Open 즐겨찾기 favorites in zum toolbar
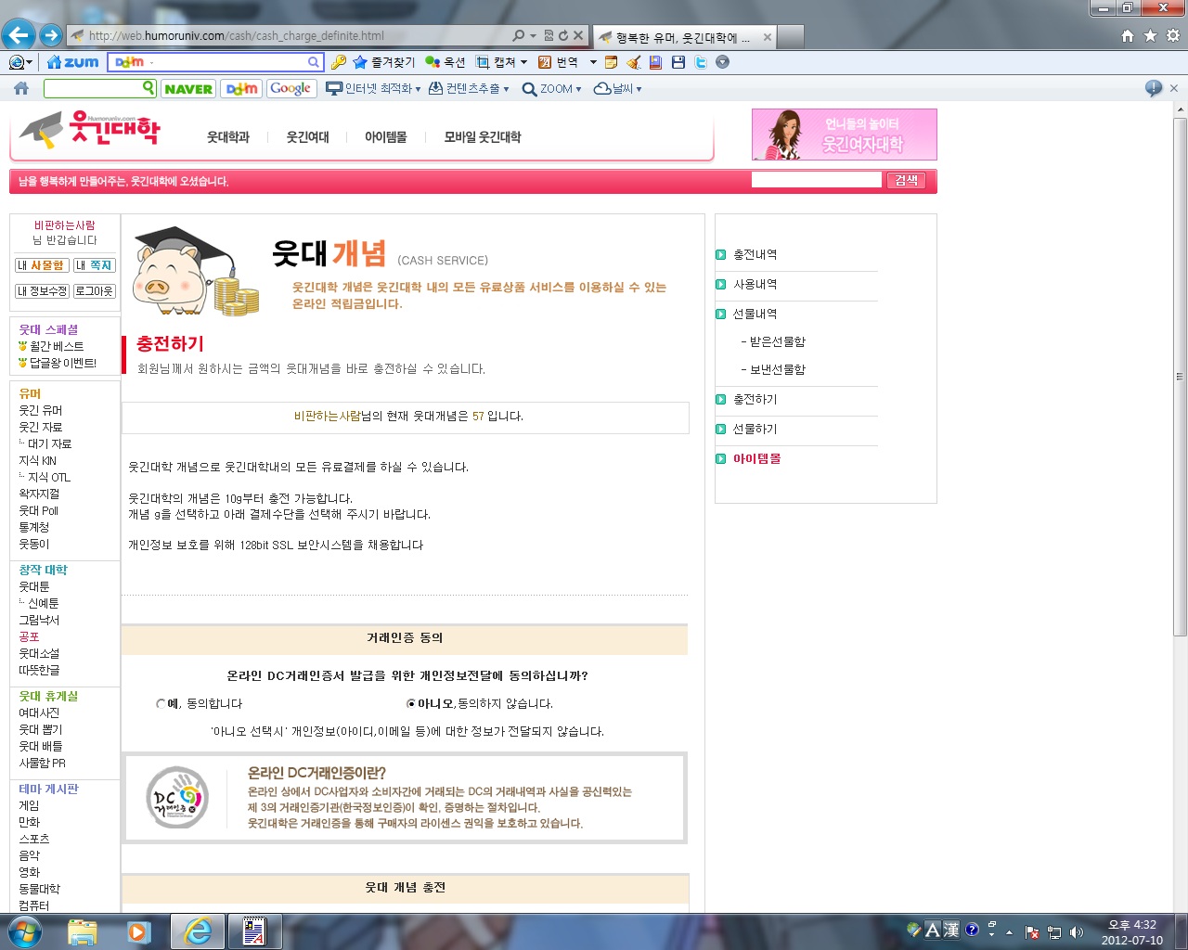The image size is (1188, 950). pos(383,62)
